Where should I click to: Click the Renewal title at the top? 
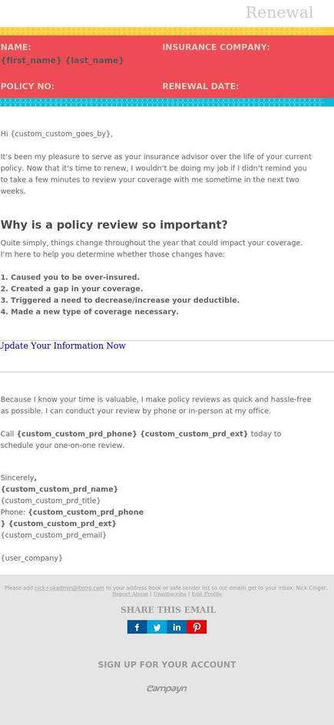coord(279,12)
